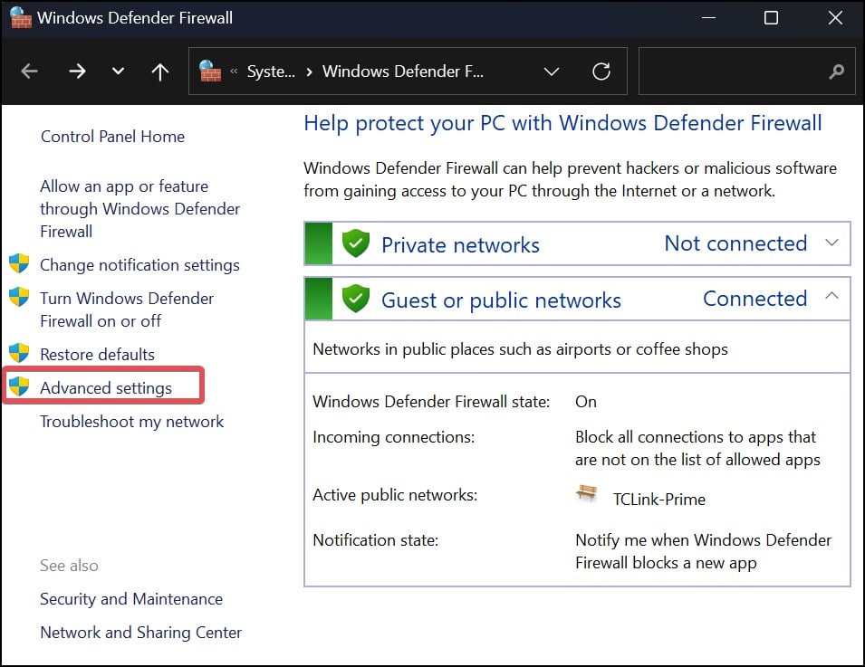The width and height of the screenshot is (865, 667).
Task: Click the Not connected status text
Action: [x=735, y=243]
